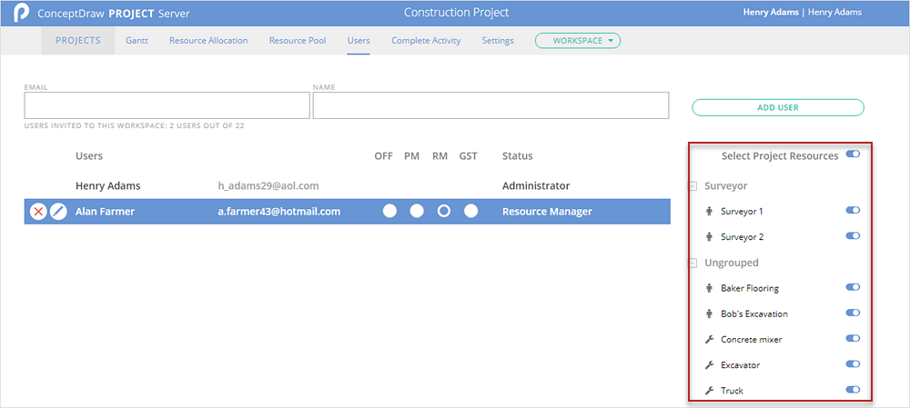Click the wrench icon beside Truck
Image resolution: width=910 pixels, height=408 pixels.
709,391
